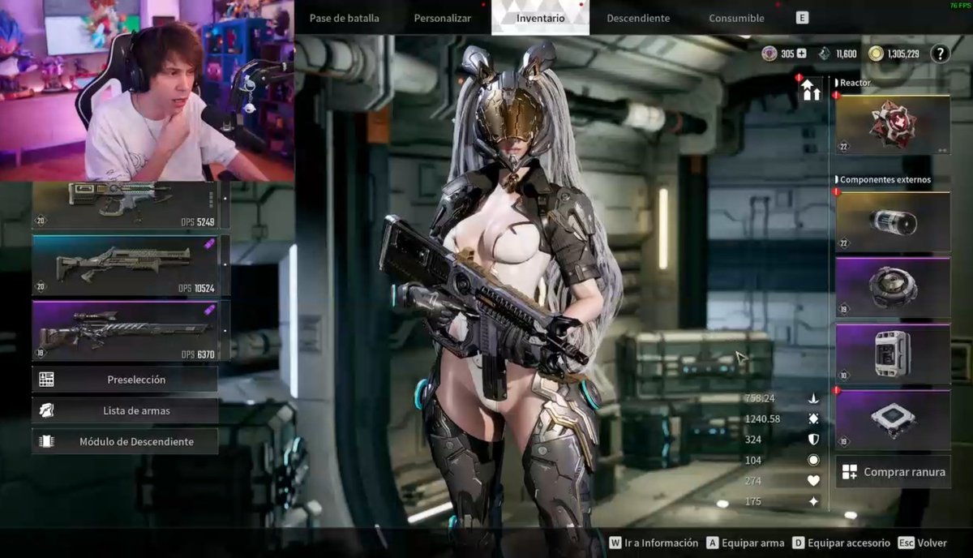Click the 76 FPS counter
Screen dimensions: 973x558
click(960, 5)
